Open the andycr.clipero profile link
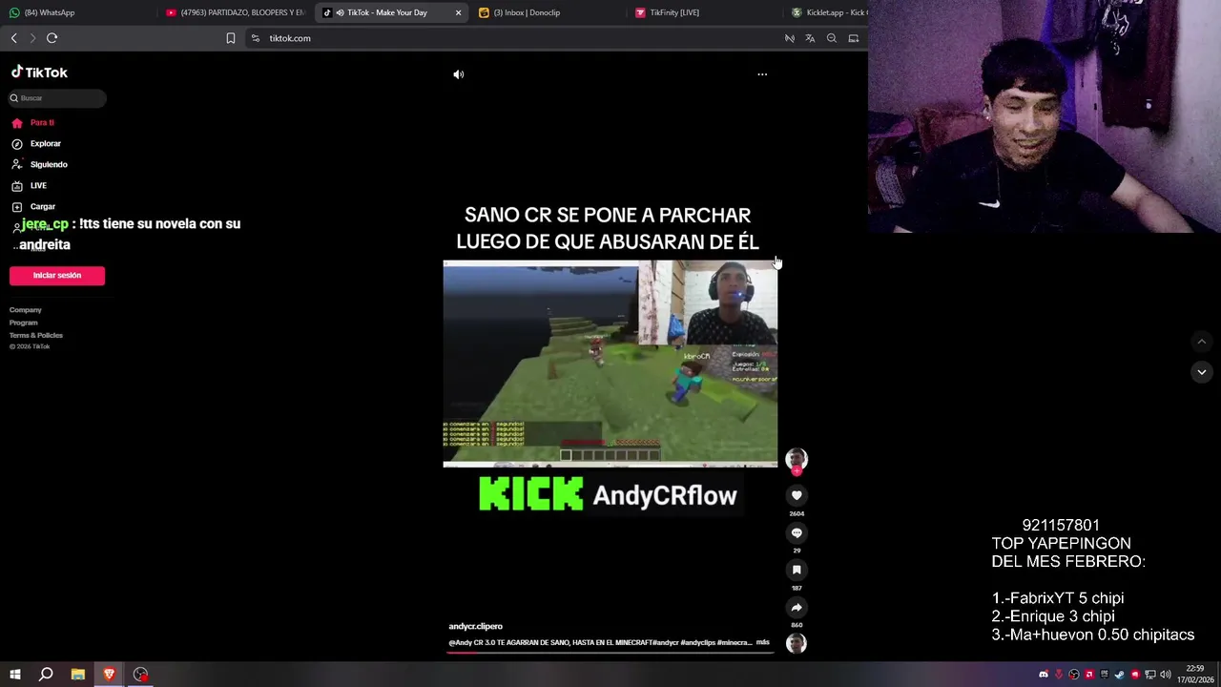 click(x=475, y=626)
